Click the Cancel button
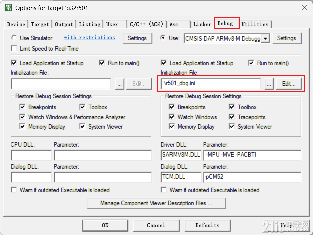The width and height of the screenshot is (313, 235). point(156,225)
